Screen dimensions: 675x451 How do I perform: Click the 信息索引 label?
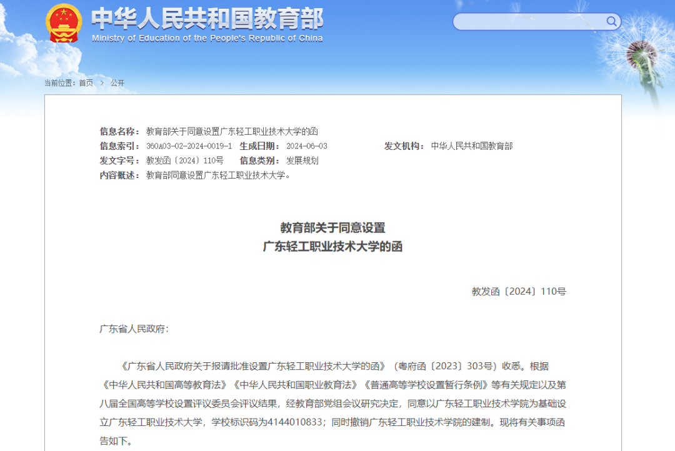coord(119,146)
